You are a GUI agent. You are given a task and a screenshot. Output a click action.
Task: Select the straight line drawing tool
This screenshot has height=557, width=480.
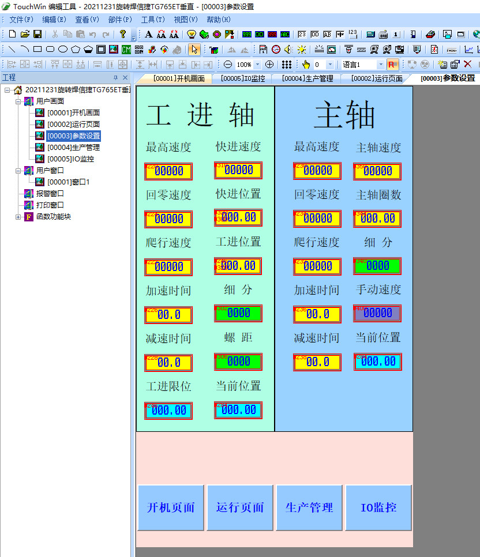click(x=12, y=50)
